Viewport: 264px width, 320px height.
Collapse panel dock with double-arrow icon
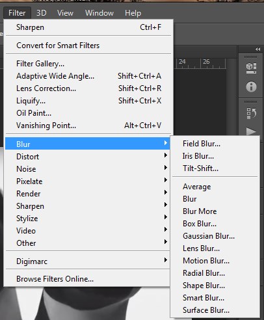(x=257, y=49)
